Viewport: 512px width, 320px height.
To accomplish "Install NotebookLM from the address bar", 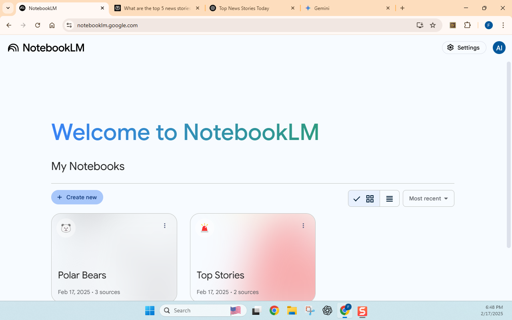I will tap(420, 25).
